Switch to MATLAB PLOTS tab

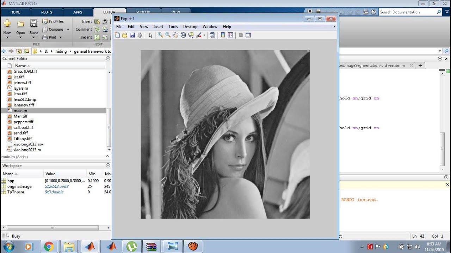[47, 12]
